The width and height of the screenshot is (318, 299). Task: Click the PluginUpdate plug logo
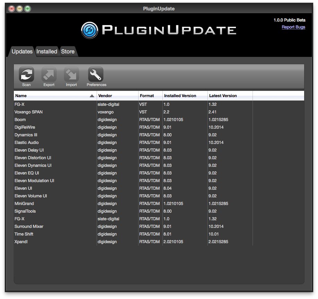(90, 30)
